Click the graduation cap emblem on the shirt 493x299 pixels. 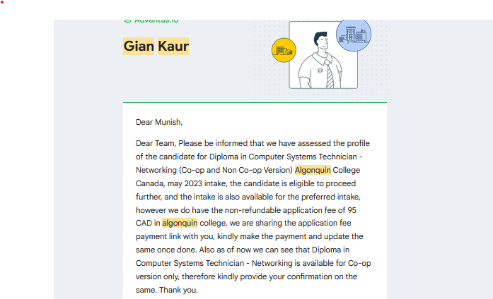click(x=320, y=71)
